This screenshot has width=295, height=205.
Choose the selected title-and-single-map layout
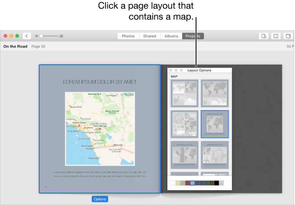pos(215,124)
